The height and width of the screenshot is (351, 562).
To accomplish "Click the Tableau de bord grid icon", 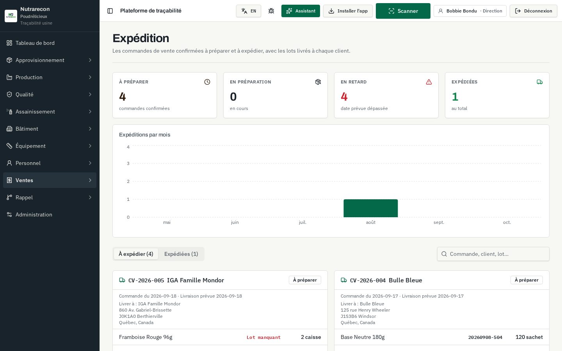I will point(9,43).
